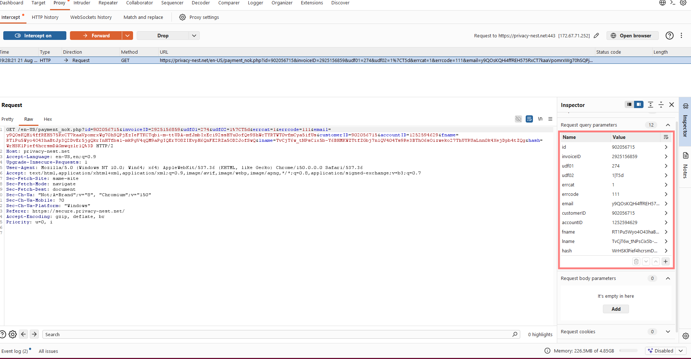691x359 pixels.
Task: Open request editor hamburger menu
Action: (550, 119)
